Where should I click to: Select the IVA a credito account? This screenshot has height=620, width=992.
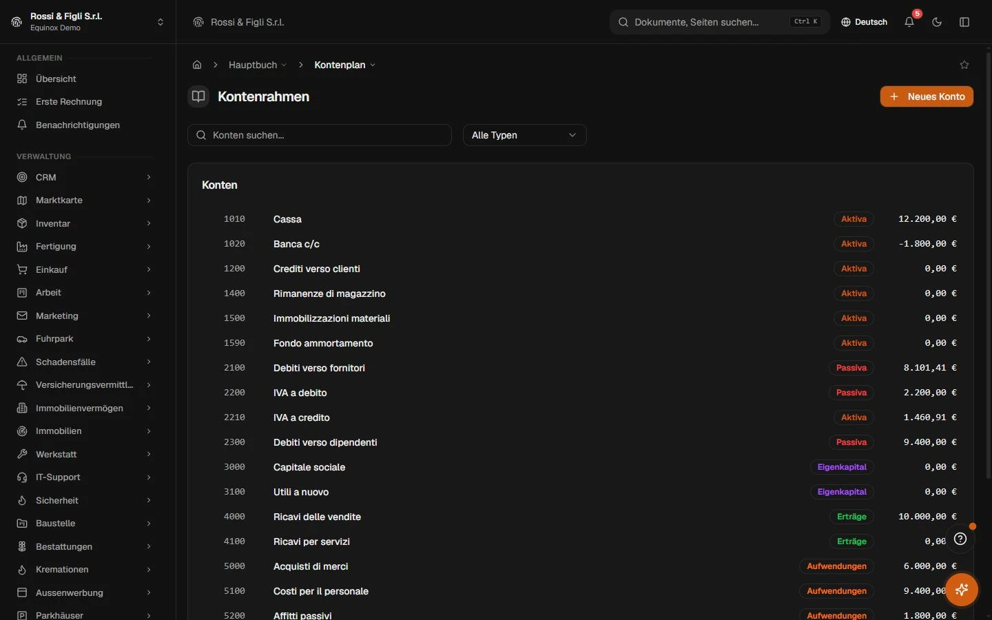(580, 417)
